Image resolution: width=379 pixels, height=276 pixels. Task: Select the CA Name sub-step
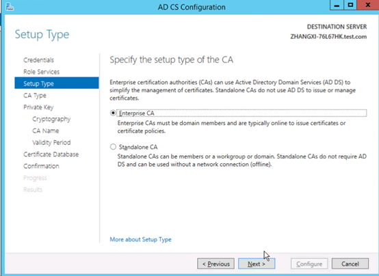(45, 130)
